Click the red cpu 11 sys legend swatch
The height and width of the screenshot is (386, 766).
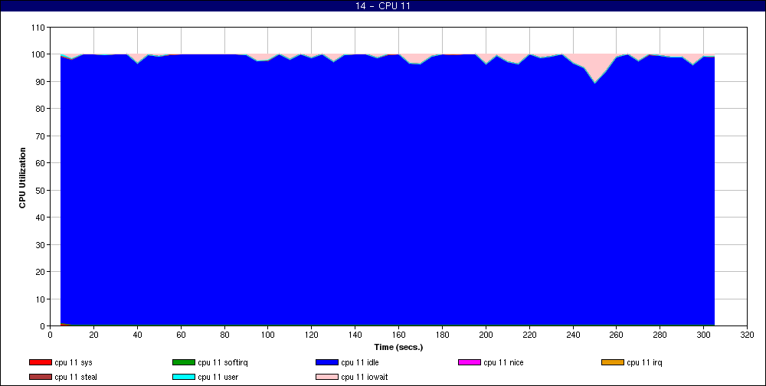click(40, 362)
